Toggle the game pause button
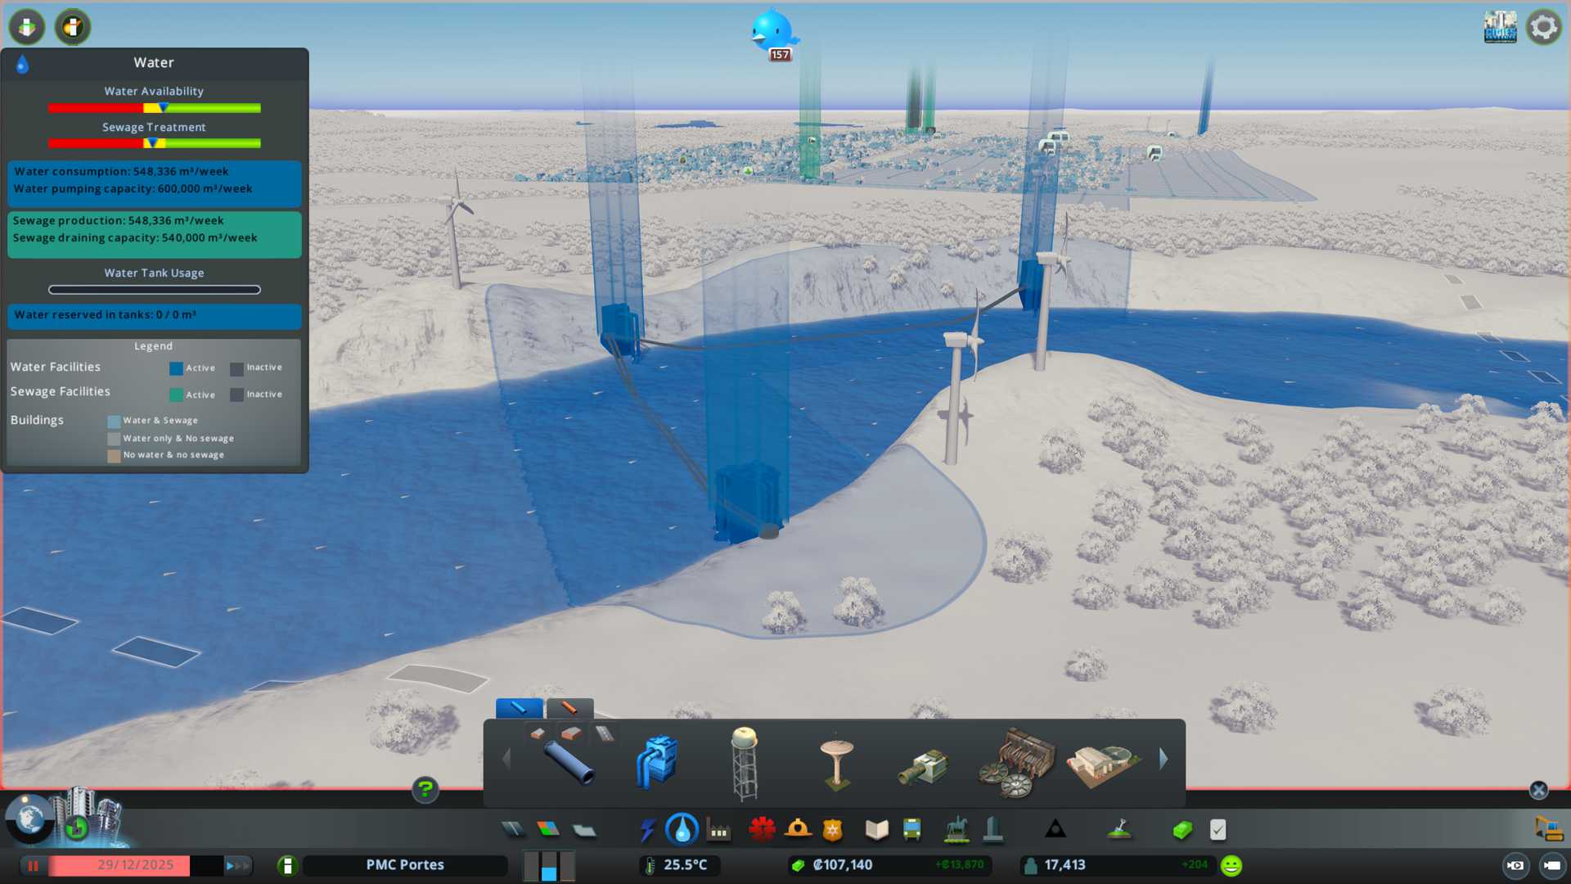This screenshot has height=884, width=1571. (34, 865)
